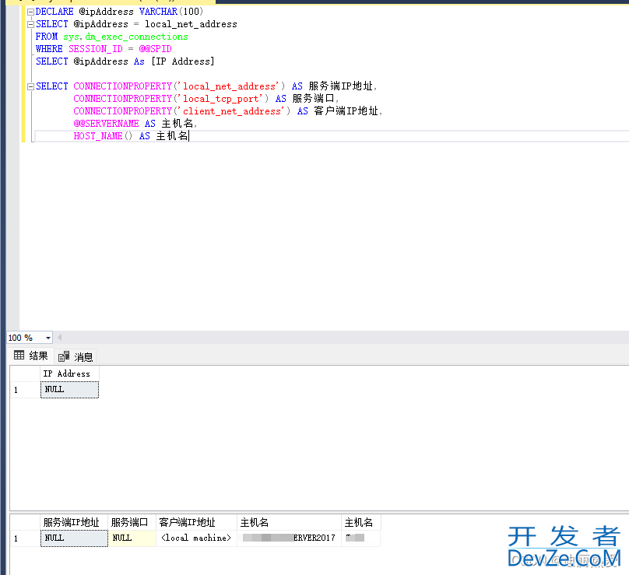This screenshot has height=575, width=629.
Task: Select the NULL cell under 服务端口
Action: coord(132,538)
